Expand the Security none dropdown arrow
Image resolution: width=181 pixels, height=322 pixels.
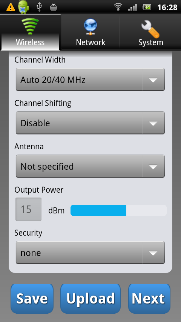153,253
